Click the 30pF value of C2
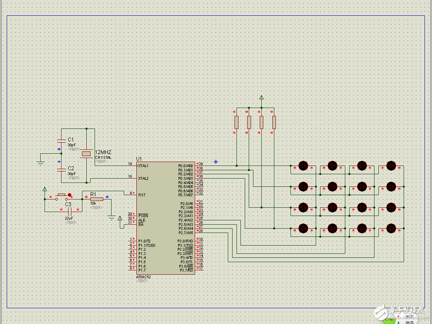This screenshot has height=324, width=432. pyautogui.click(x=72, y=174)
